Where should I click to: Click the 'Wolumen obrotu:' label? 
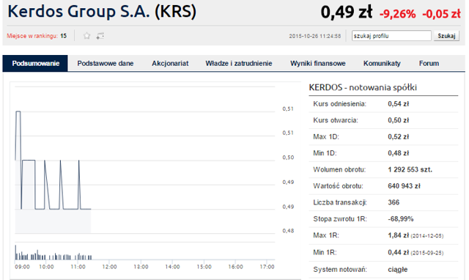point(339,169)
